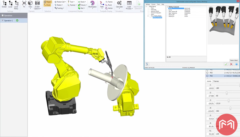Select Tool and Configuration tree item
This screenshot has width=240, height=137.
(156, 13)
